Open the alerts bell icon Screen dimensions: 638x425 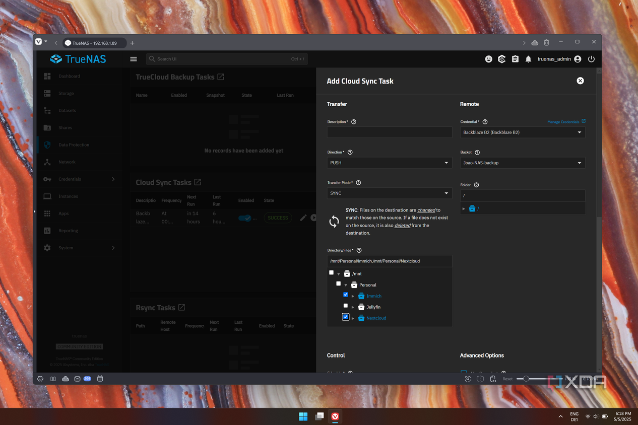pyautogui.click(x=528, y=59)
